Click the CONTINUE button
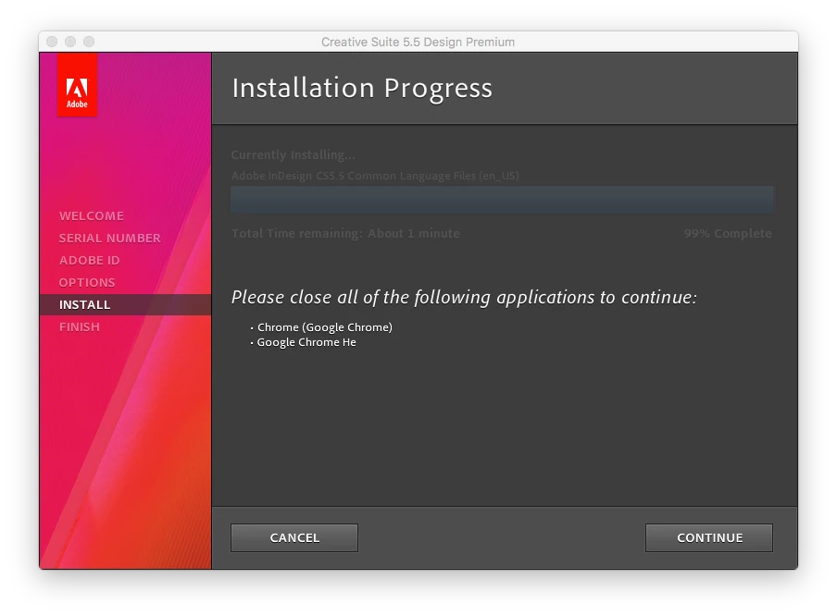 709,537
